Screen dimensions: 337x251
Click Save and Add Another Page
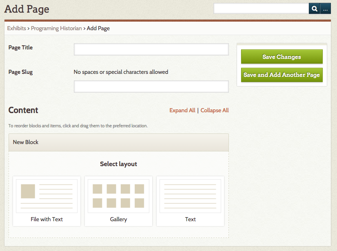[x=282, y=75]
